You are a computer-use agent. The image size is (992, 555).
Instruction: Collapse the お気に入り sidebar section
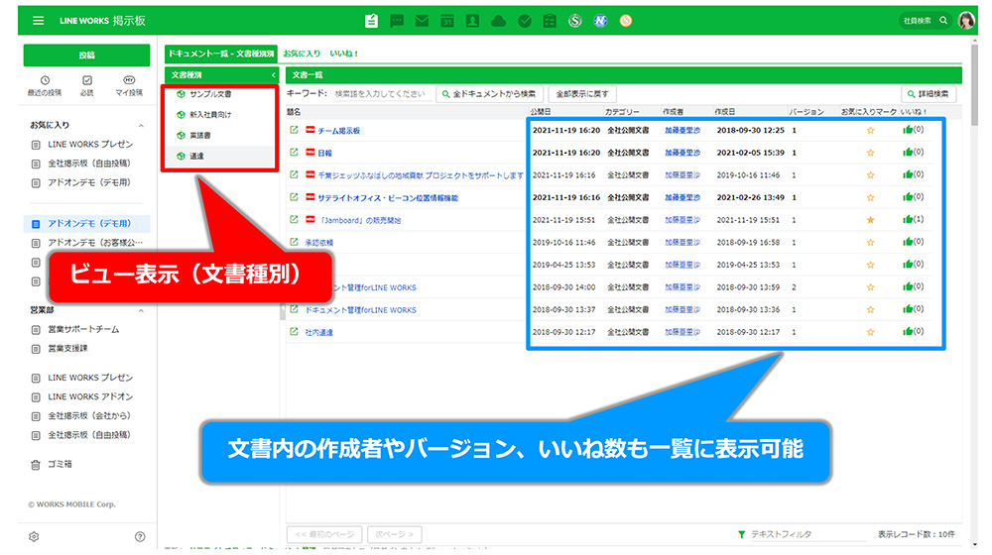[141, 125]
